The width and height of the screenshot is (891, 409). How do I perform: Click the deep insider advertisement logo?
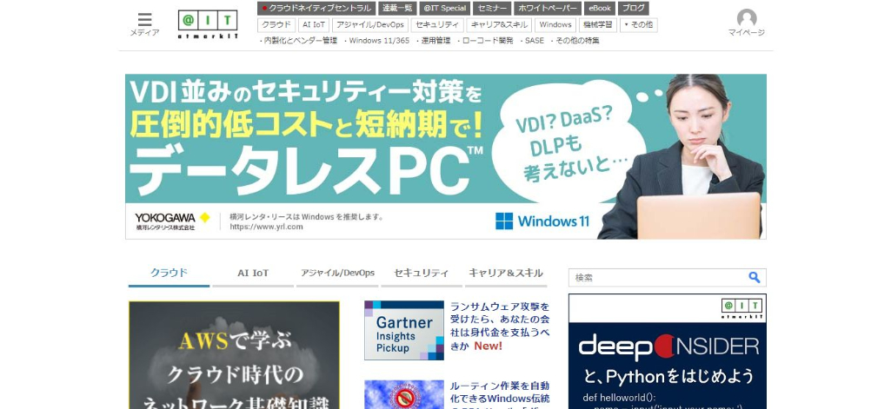[668, 346]
